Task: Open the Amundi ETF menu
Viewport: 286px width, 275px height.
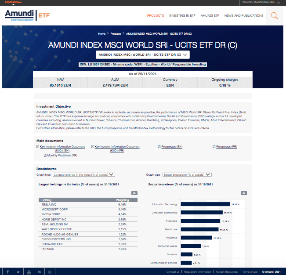Action: coord(210,16)
